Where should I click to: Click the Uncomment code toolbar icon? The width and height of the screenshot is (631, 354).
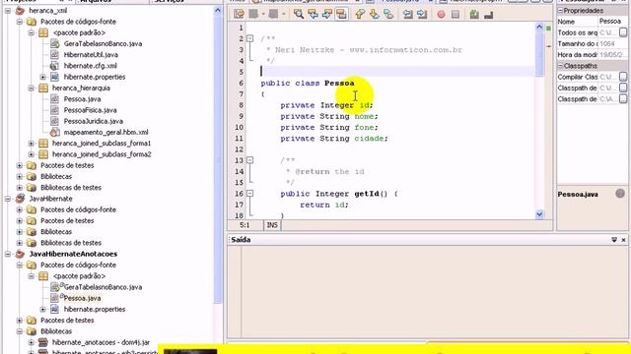(x=489, y=15)
